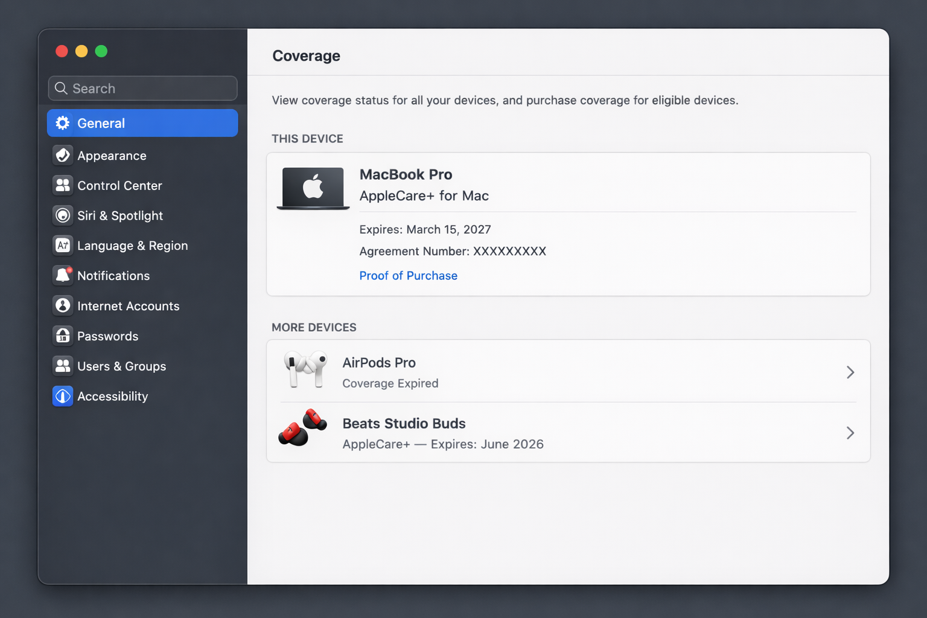Select the Notifications icon with the red badge
The image size is (927, 618).
coord(63,276)
